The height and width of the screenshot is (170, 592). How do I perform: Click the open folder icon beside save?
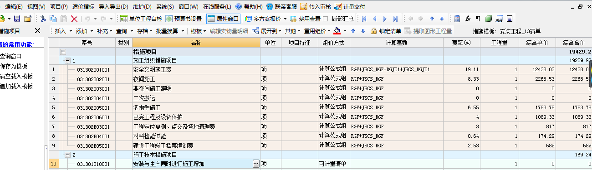click(x=27, y=19)
